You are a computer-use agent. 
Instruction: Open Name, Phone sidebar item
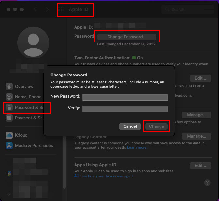24,97
